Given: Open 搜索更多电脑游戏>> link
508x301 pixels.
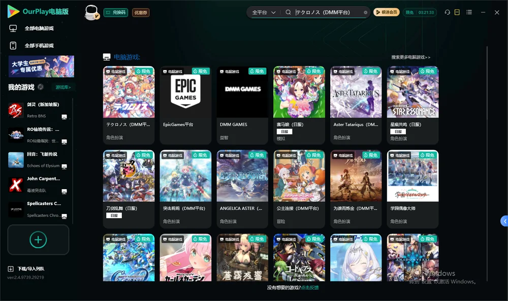Looking at the screenshot, I should pos(410,57).
